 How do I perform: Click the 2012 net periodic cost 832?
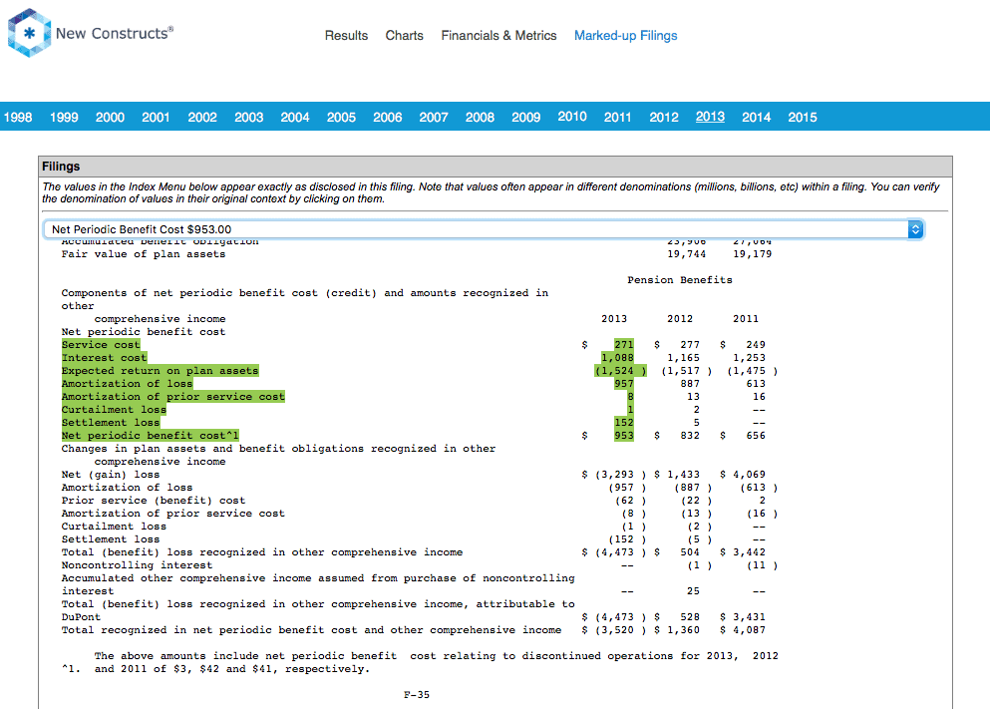(690, 436)
